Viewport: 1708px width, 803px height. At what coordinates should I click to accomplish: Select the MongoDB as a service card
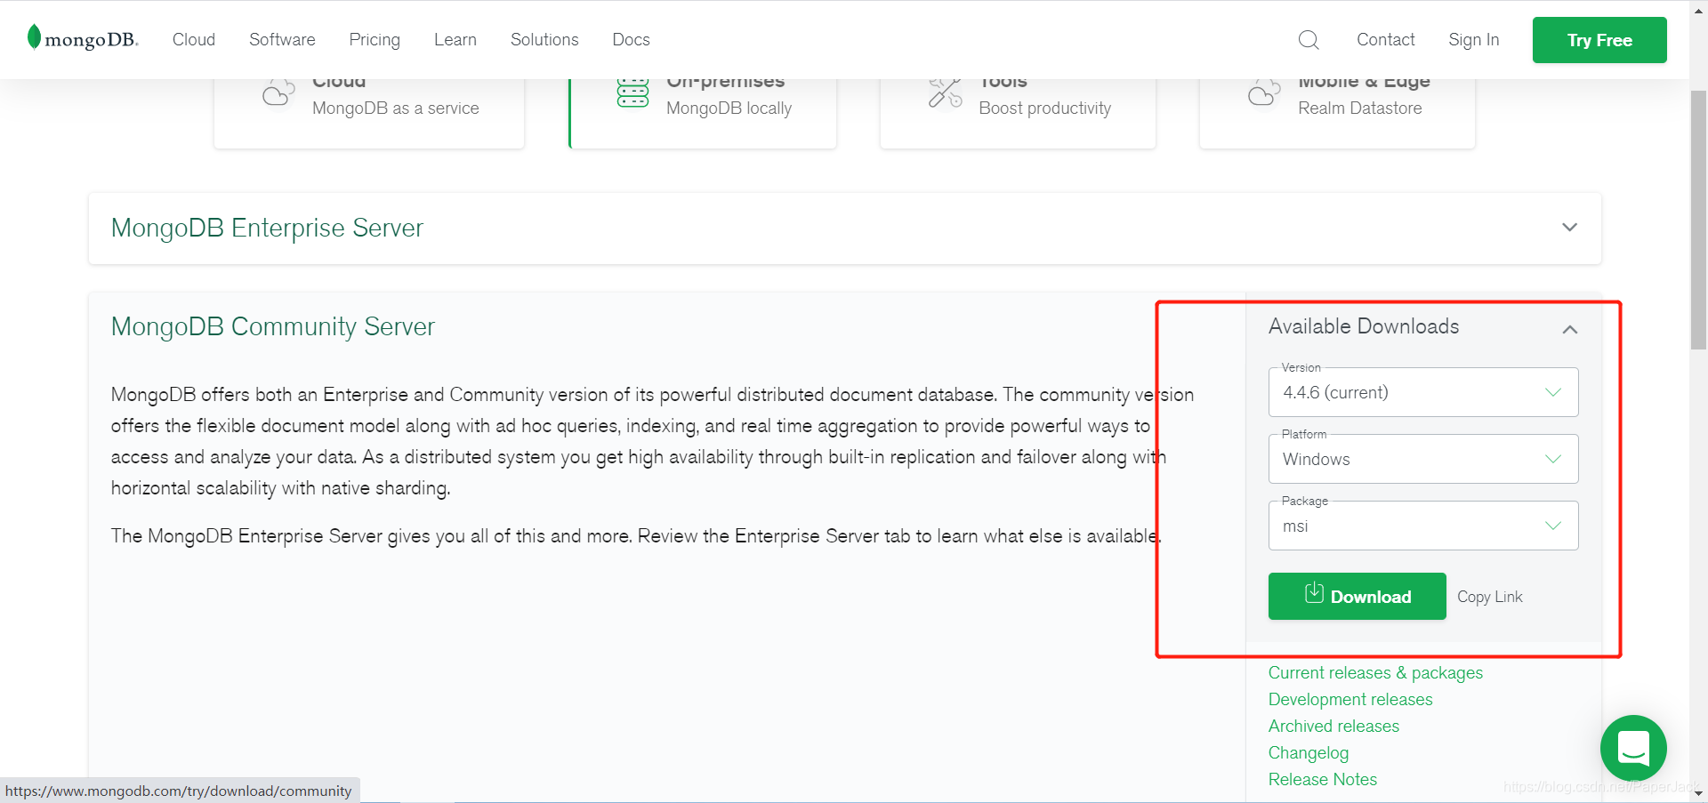369,113
